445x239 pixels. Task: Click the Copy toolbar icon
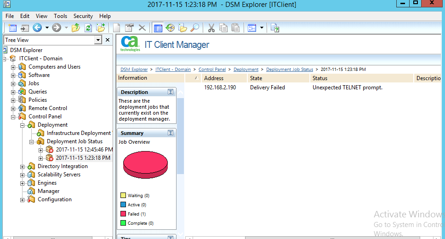[223, 28]
